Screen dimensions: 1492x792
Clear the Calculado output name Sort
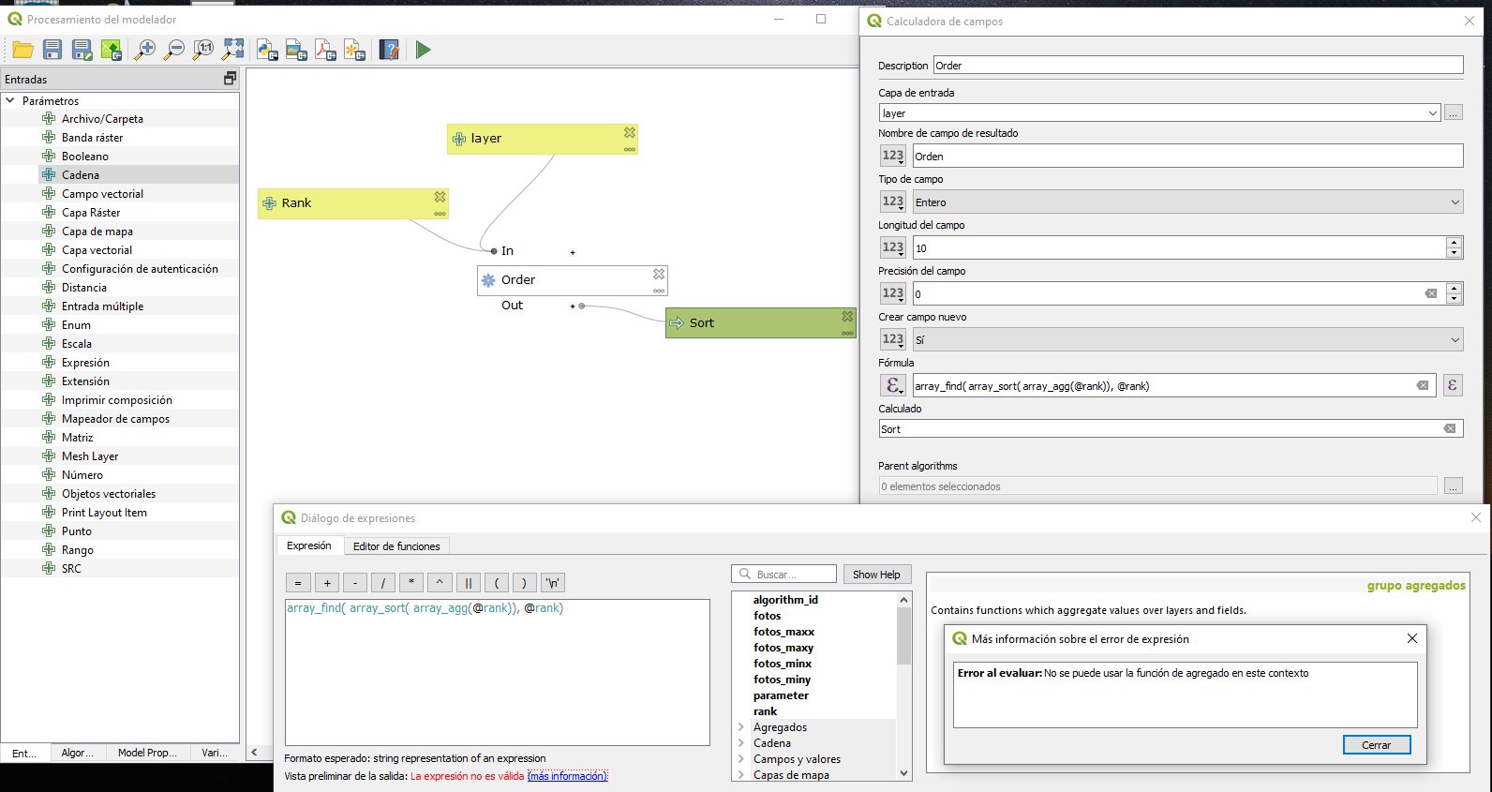pos(1450,428)
